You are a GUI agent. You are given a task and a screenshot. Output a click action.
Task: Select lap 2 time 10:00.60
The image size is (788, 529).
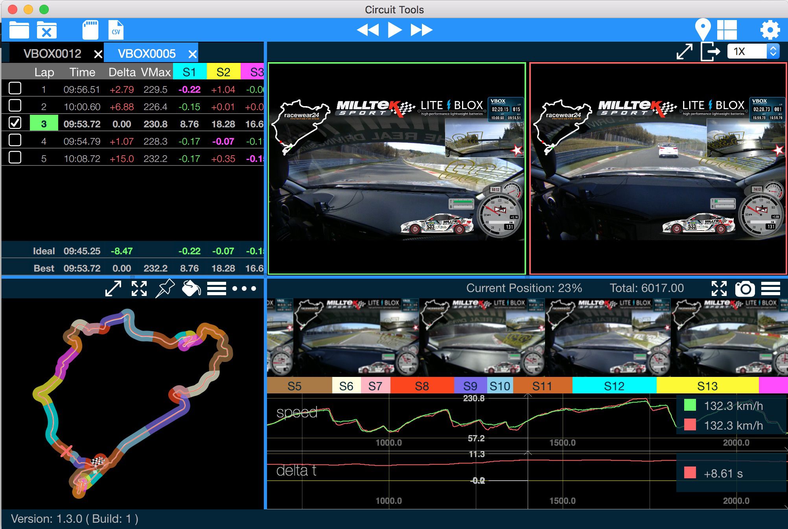[x=82, y=107]
